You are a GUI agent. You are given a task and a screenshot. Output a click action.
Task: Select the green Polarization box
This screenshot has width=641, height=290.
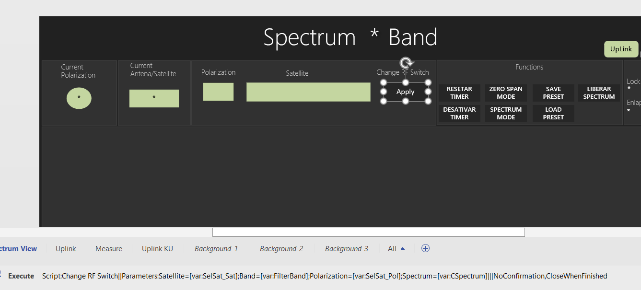click(218, 92)
